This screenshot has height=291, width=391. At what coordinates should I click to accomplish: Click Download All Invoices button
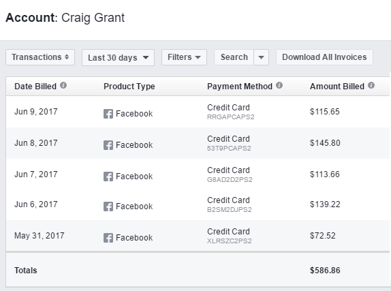point(324,57)
